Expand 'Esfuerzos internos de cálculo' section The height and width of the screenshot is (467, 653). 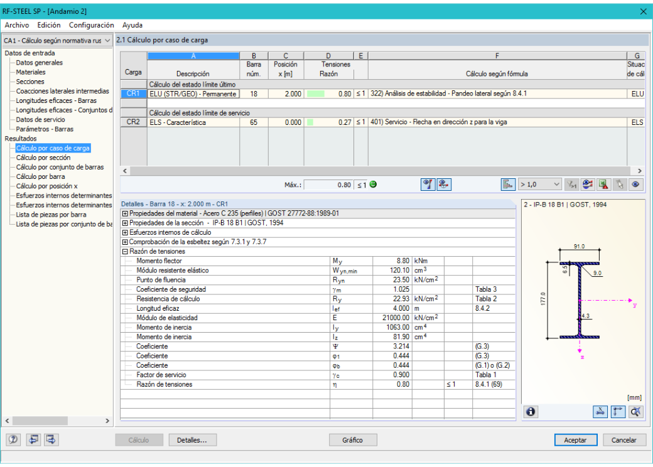click(125, 233)
